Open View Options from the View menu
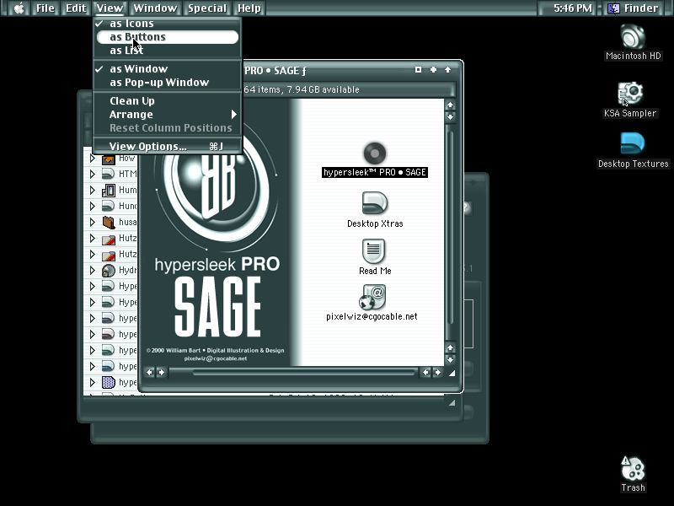Image resolution: width=674 pixels, height=506 pixels. point(168,146)
